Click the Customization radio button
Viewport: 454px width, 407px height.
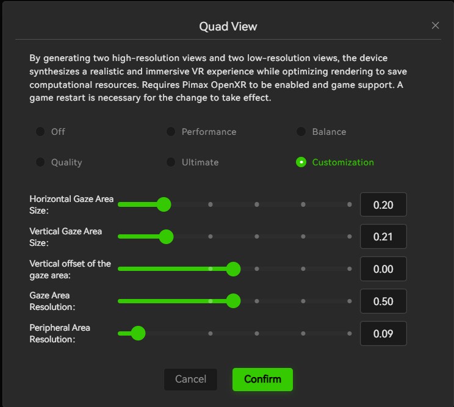pos(301,162)
